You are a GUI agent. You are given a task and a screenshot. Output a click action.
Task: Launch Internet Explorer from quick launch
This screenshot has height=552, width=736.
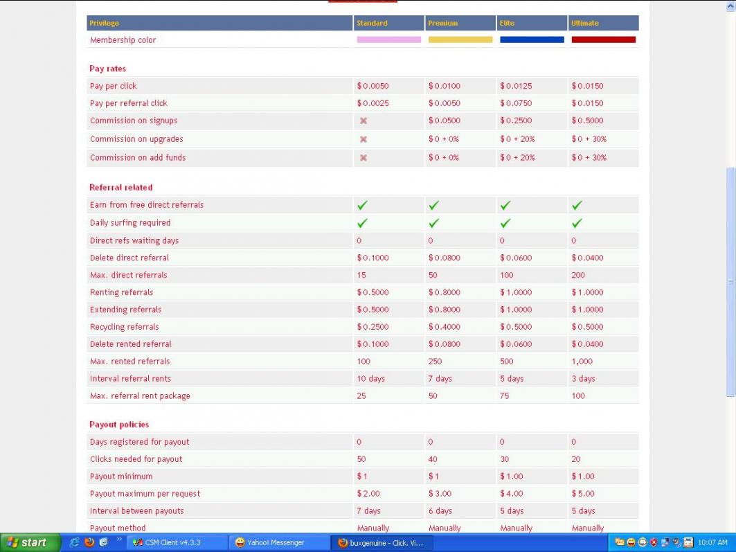[74, 542]
